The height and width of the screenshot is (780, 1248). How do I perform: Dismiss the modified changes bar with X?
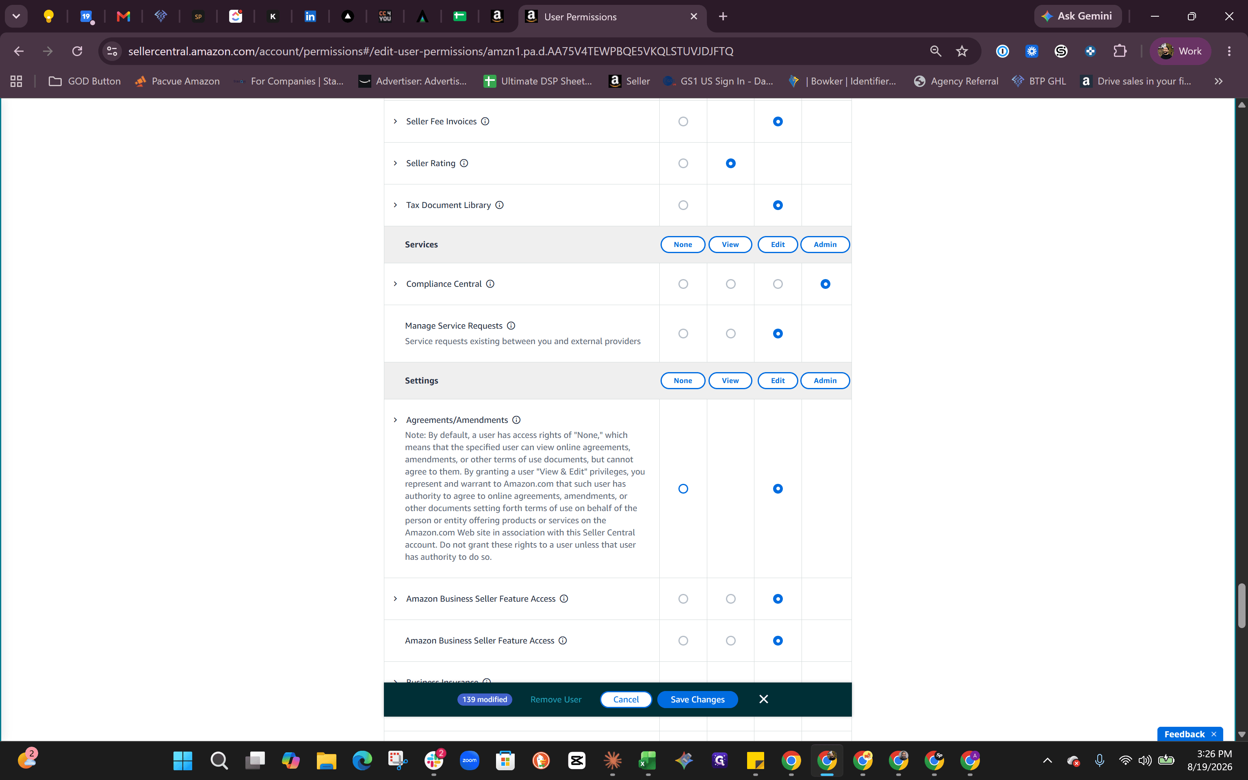pos(764,699)
